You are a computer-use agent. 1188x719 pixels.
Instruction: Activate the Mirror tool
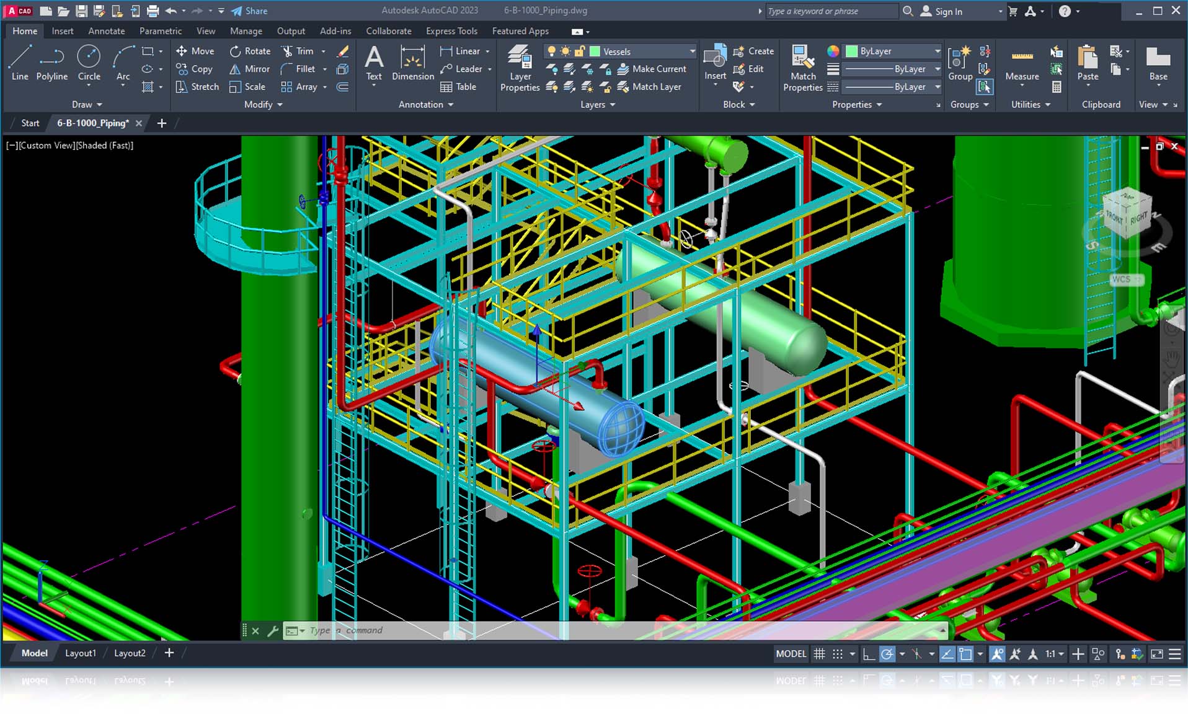pyautogui.click(x=249, y=69)
